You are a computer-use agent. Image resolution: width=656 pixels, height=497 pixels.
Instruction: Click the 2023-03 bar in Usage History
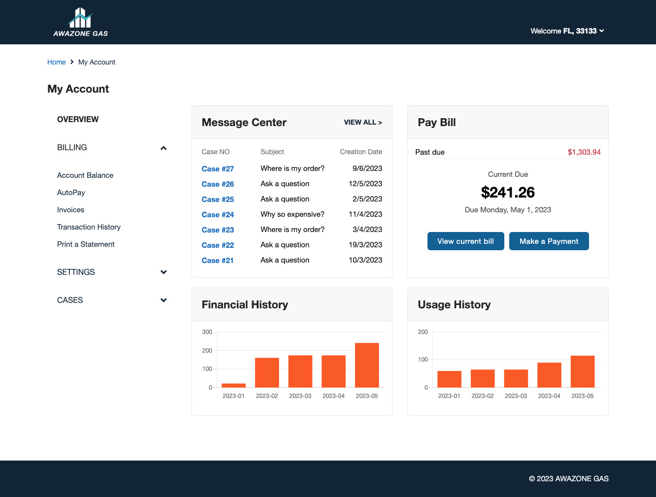pyautogui.click(x=516, y=378)
